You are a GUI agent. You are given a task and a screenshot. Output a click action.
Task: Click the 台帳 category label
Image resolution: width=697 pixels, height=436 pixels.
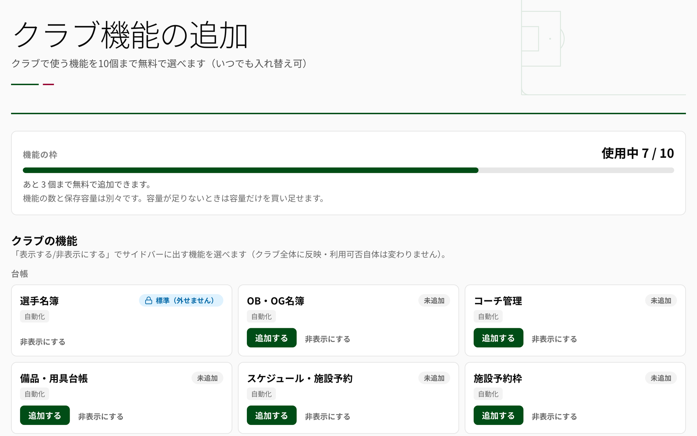point(20,274)
